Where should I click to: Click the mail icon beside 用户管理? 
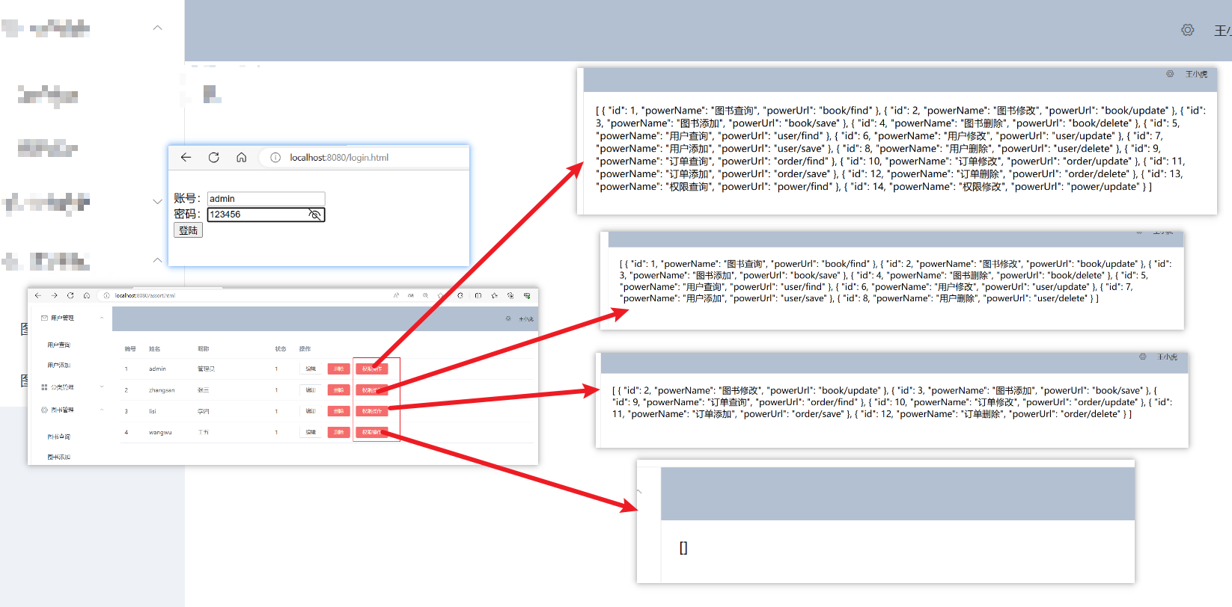click(44, 318)
